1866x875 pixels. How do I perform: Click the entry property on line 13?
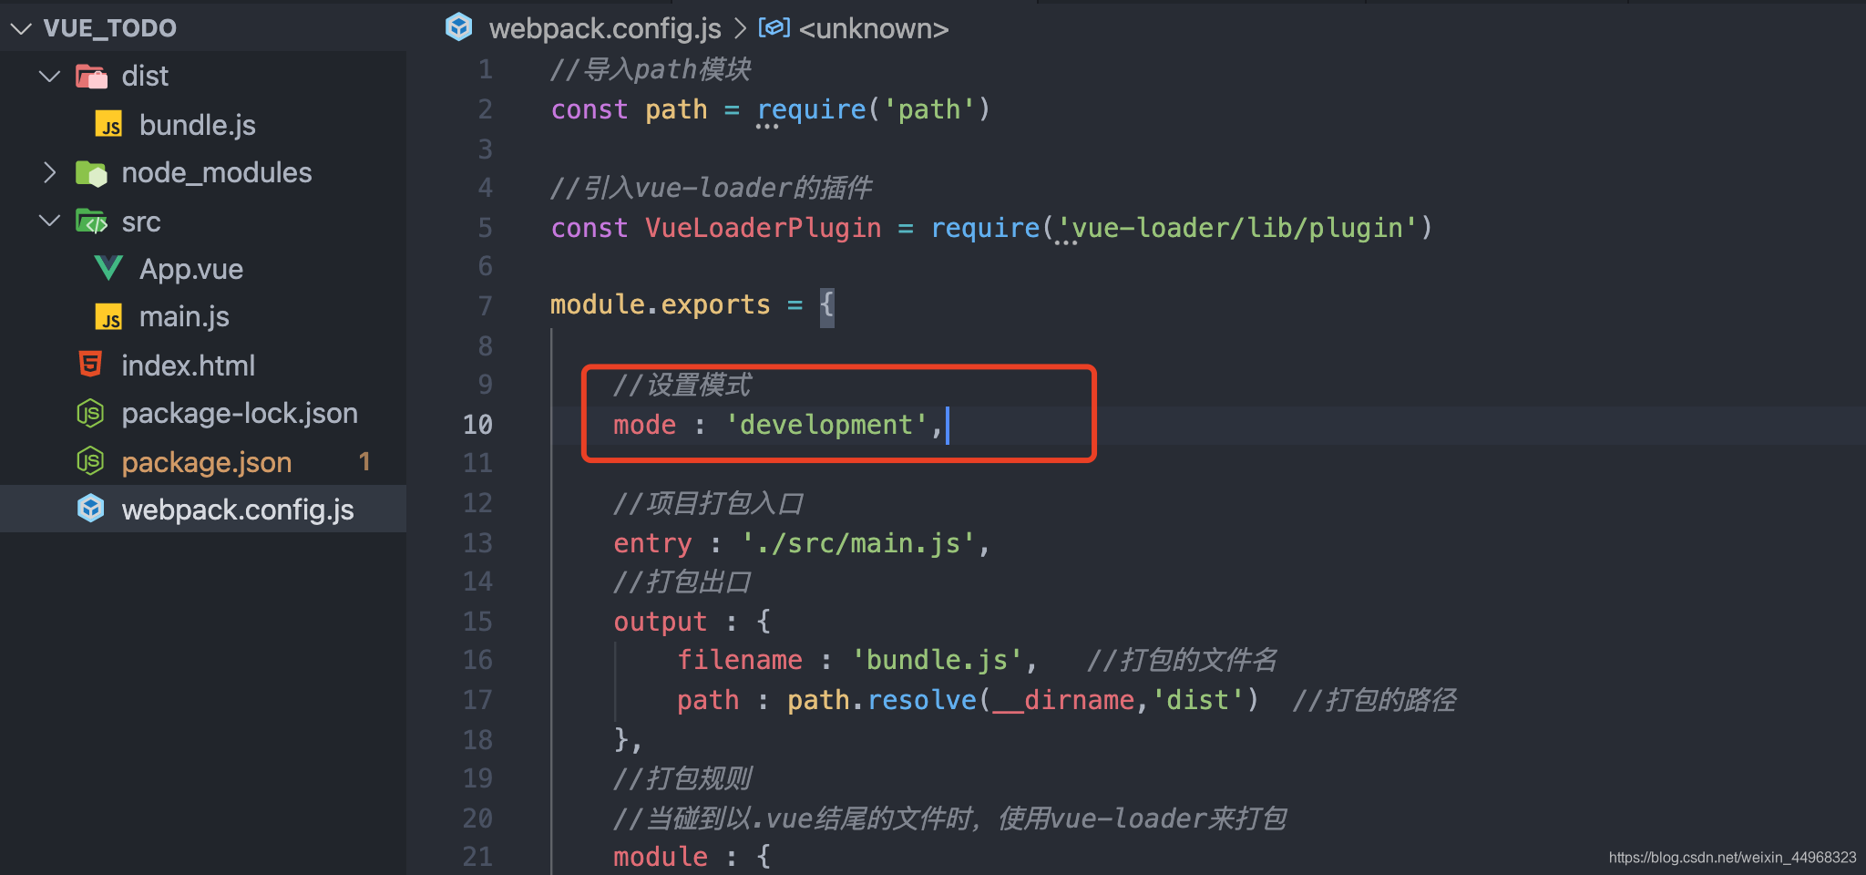[652, 543]
